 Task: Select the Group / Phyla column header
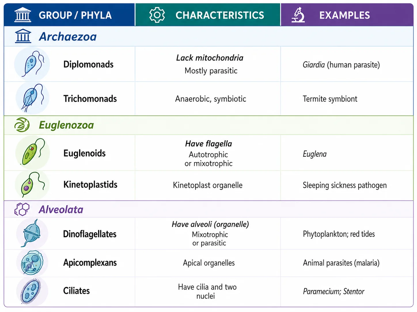click(x=69, y=15)
